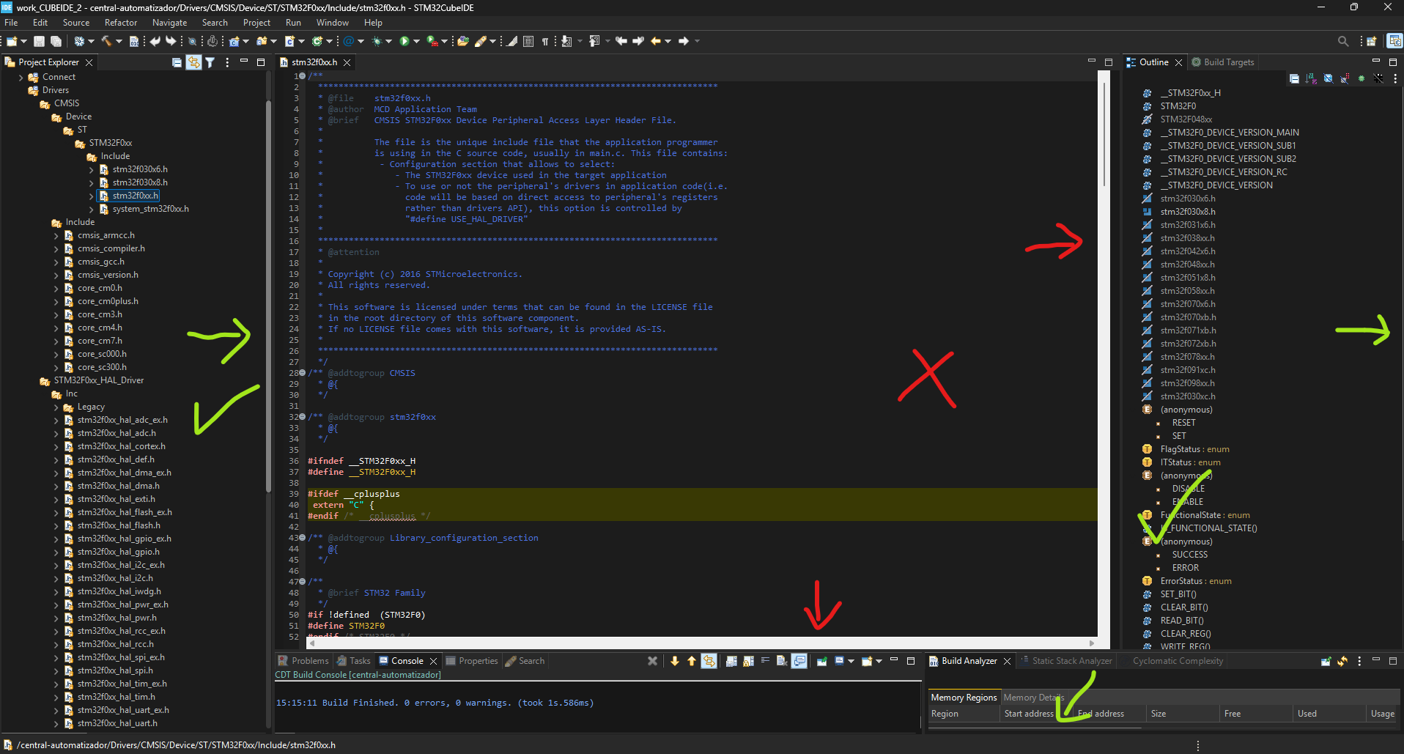Screen dimensions: 1404x754
Task: Save all files using Save All icon
Action: click(x=55, y=42)
